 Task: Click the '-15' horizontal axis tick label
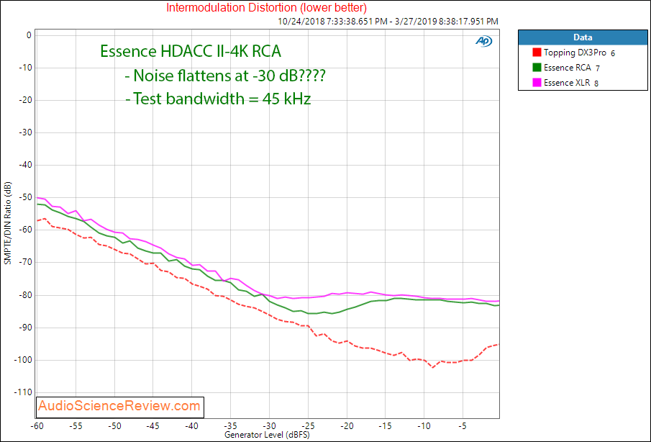click(385, 425)
